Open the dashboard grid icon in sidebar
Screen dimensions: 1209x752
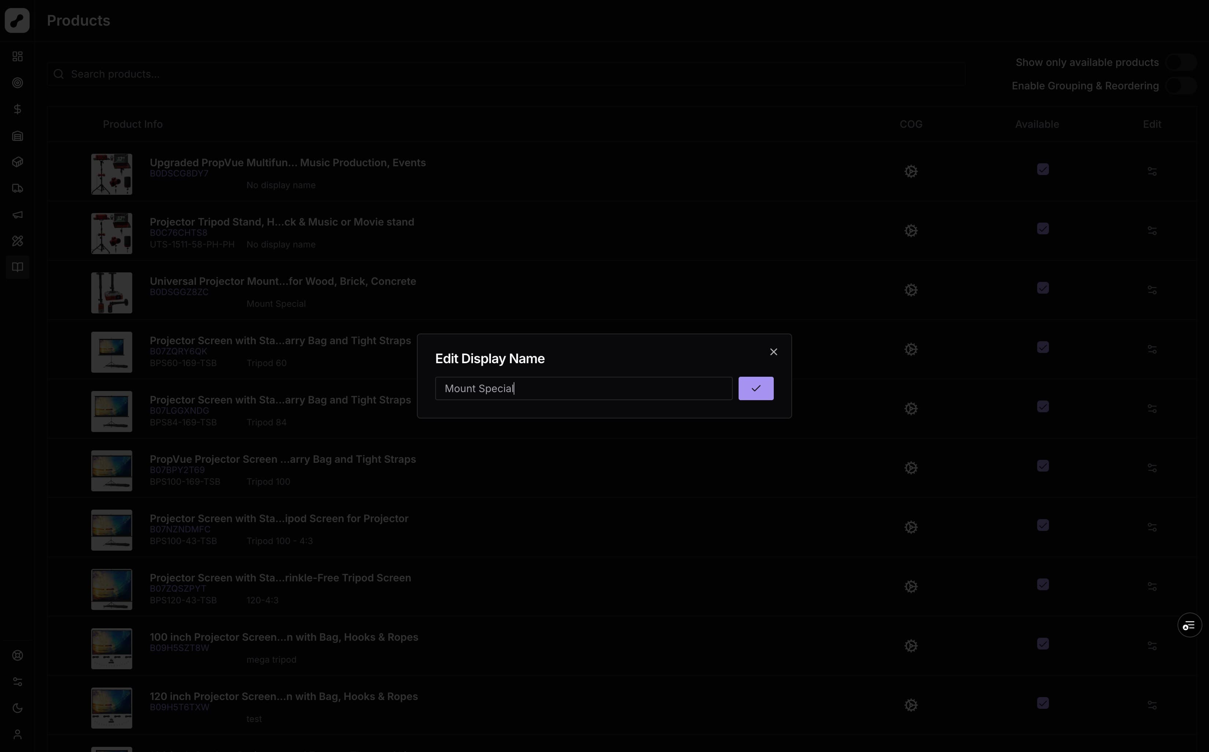(x=18, y=56)
